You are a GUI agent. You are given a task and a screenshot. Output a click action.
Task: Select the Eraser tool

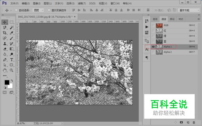point(5,49)
